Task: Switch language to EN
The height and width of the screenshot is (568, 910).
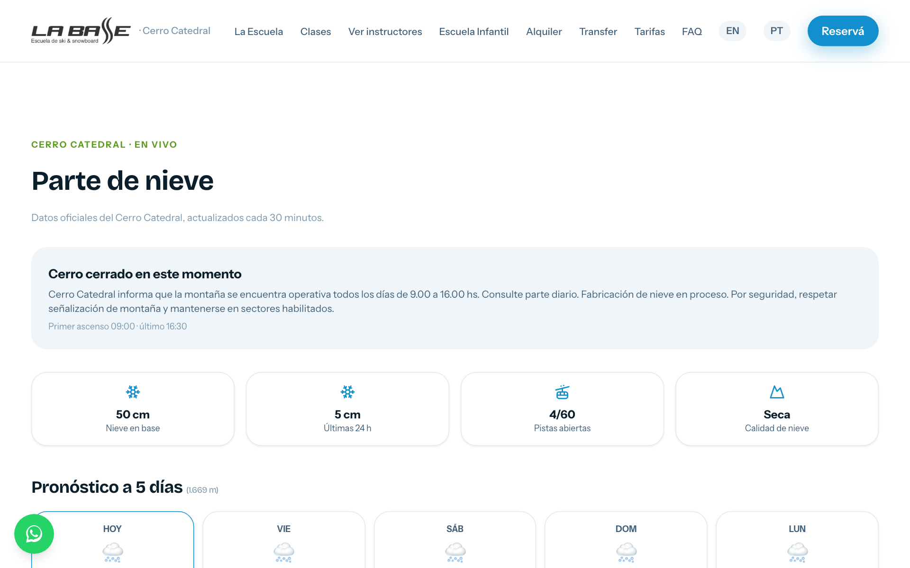Action: tap(733, 31)
